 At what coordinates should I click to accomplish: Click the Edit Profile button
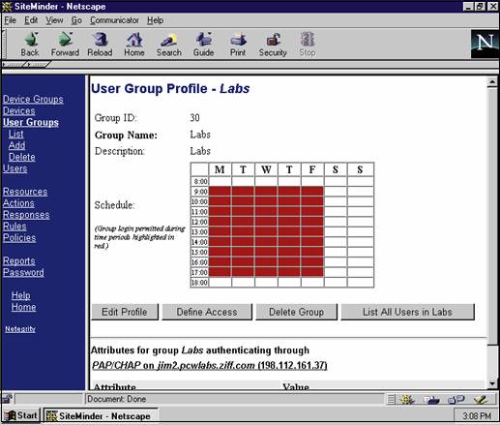pyautogui.click(x=125, y=312)
